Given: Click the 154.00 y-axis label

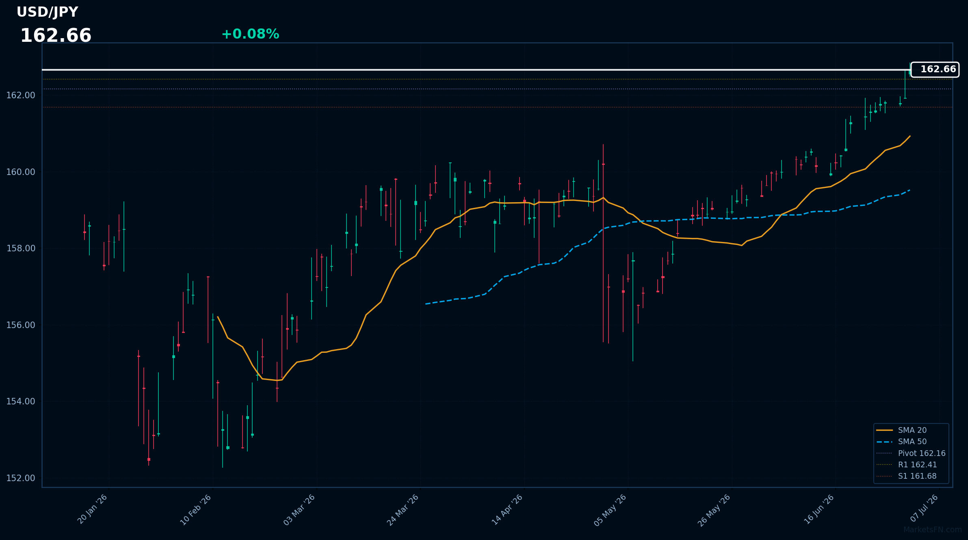Looking at the screenshot, I should [21, 402].
